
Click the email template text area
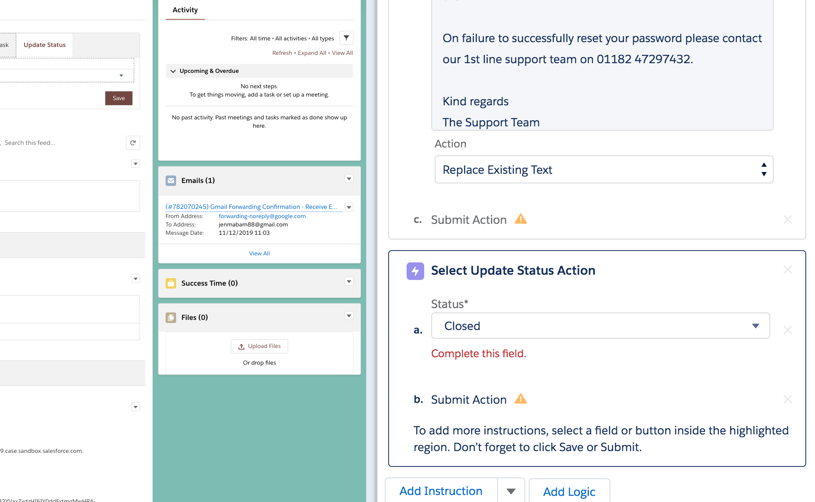click(x=602, y=65)
